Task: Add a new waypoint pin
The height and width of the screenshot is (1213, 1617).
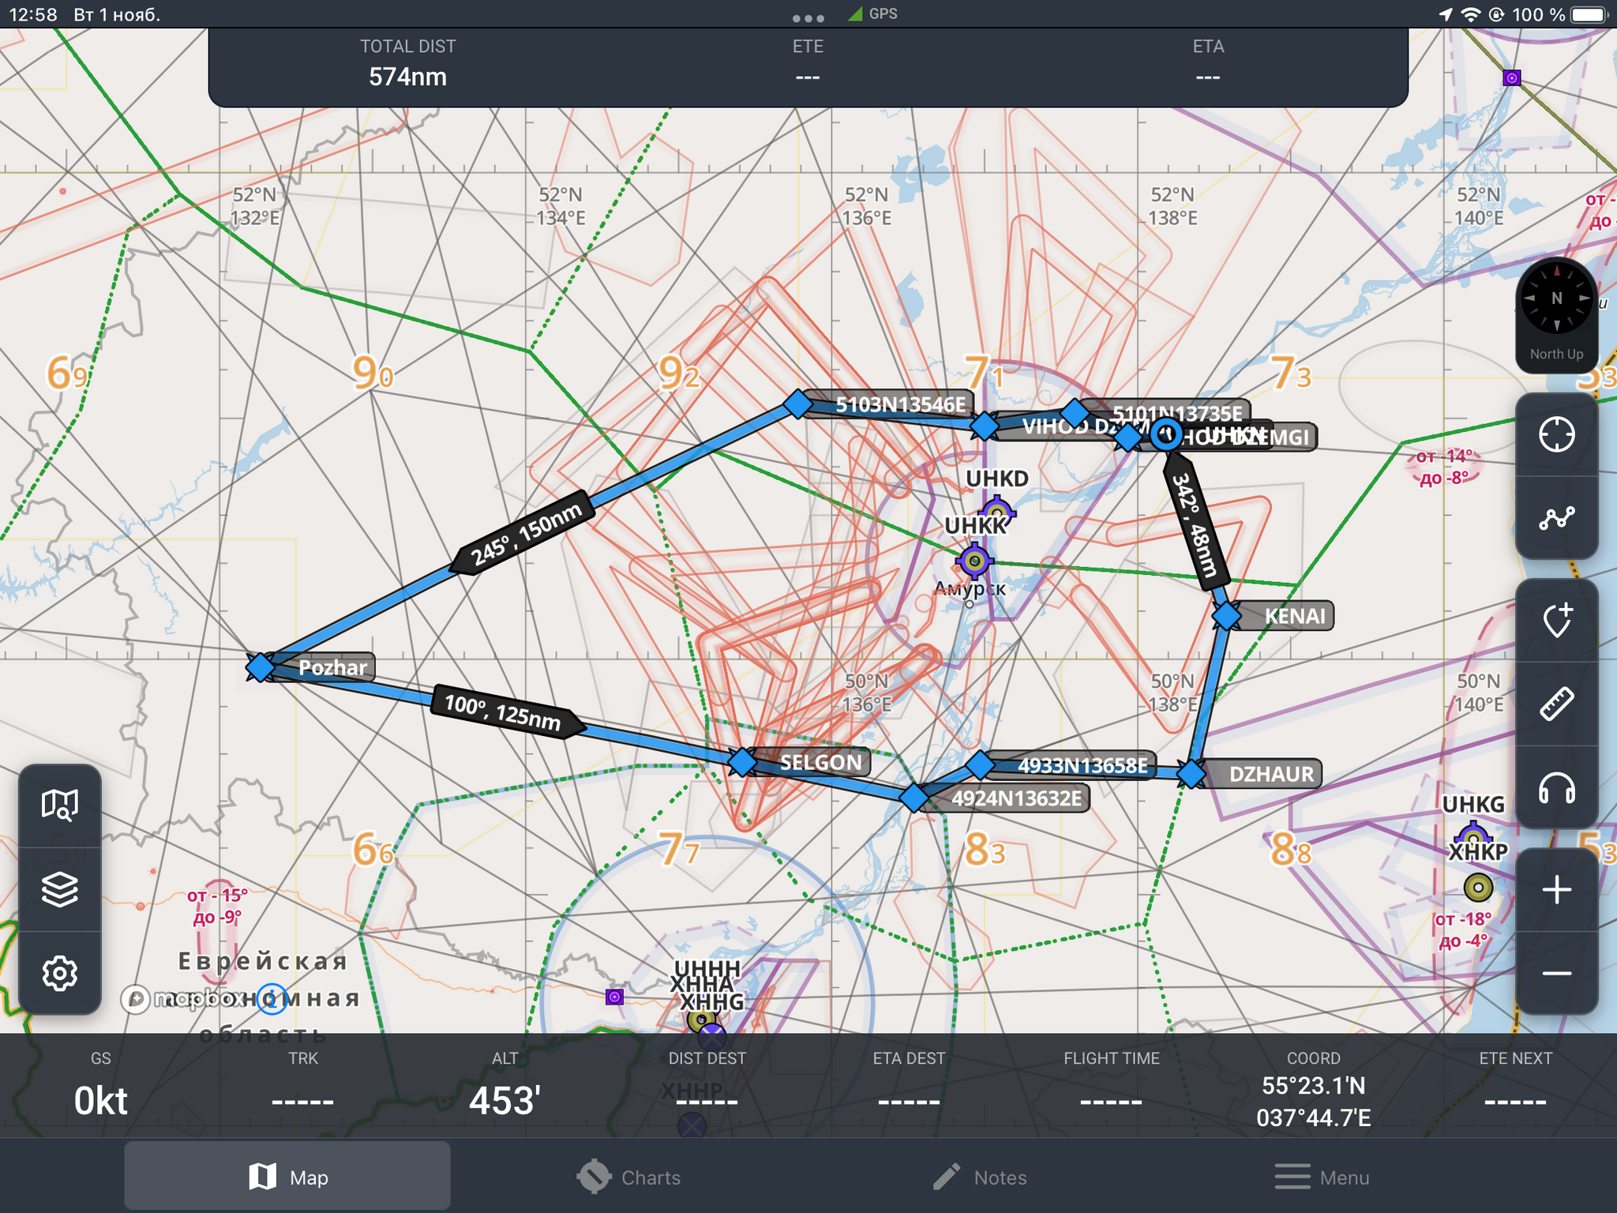Action: 1556,621
